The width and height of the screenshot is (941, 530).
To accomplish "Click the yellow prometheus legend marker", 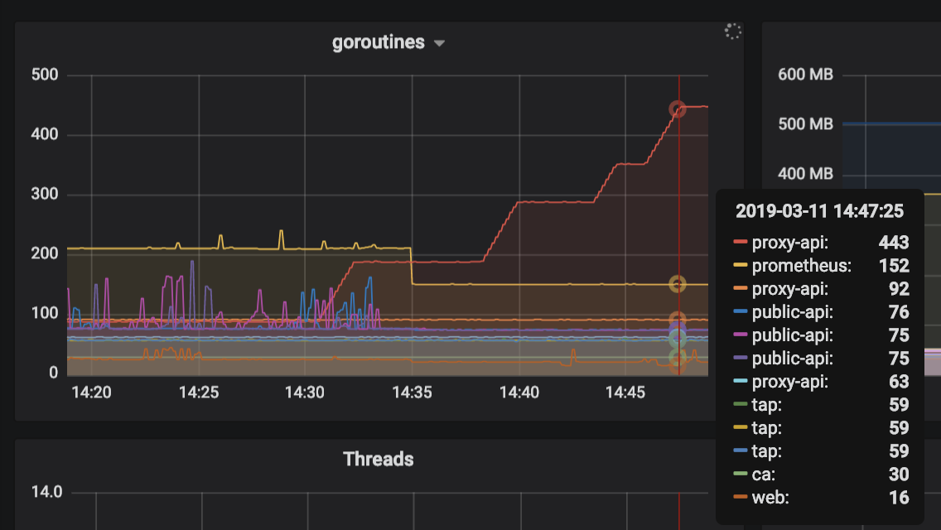I will click(740, 266).
